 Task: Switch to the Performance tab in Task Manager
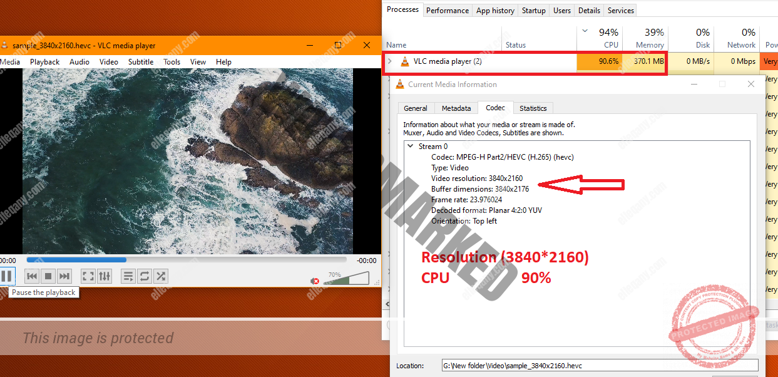(447, 9)
